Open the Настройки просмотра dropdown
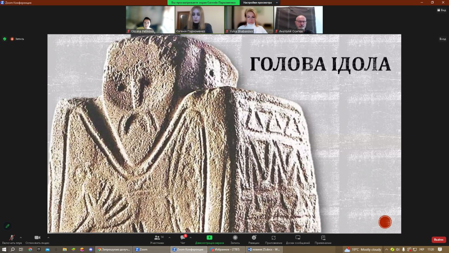 (x=260, y=2)
